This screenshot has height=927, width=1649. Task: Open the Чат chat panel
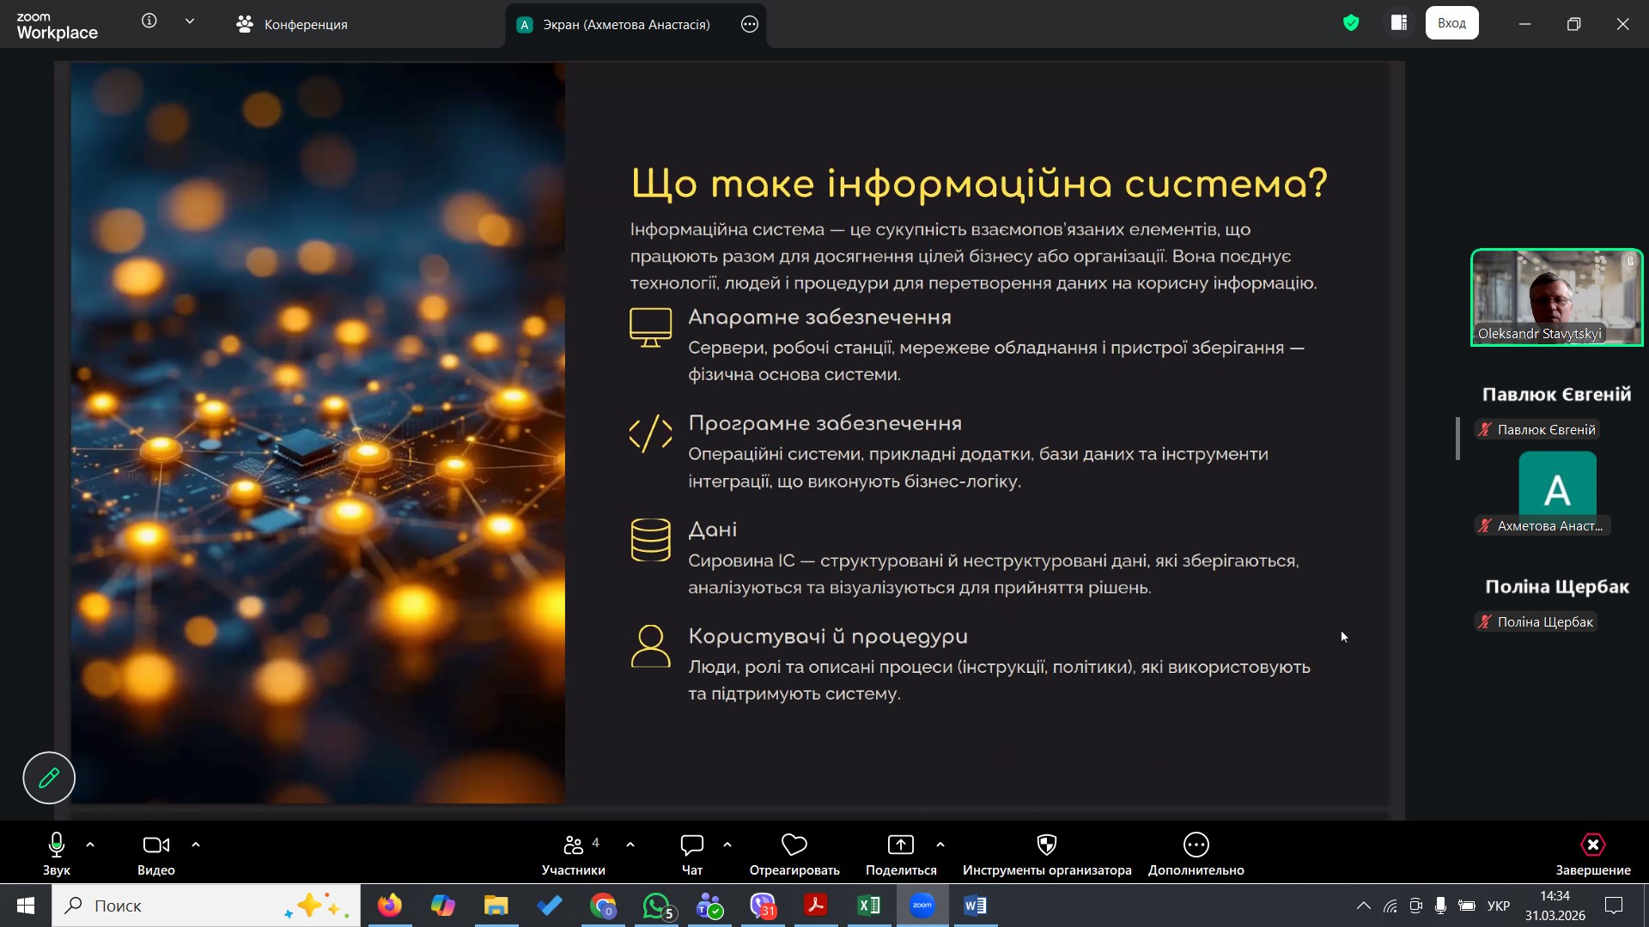click(691, 845)
